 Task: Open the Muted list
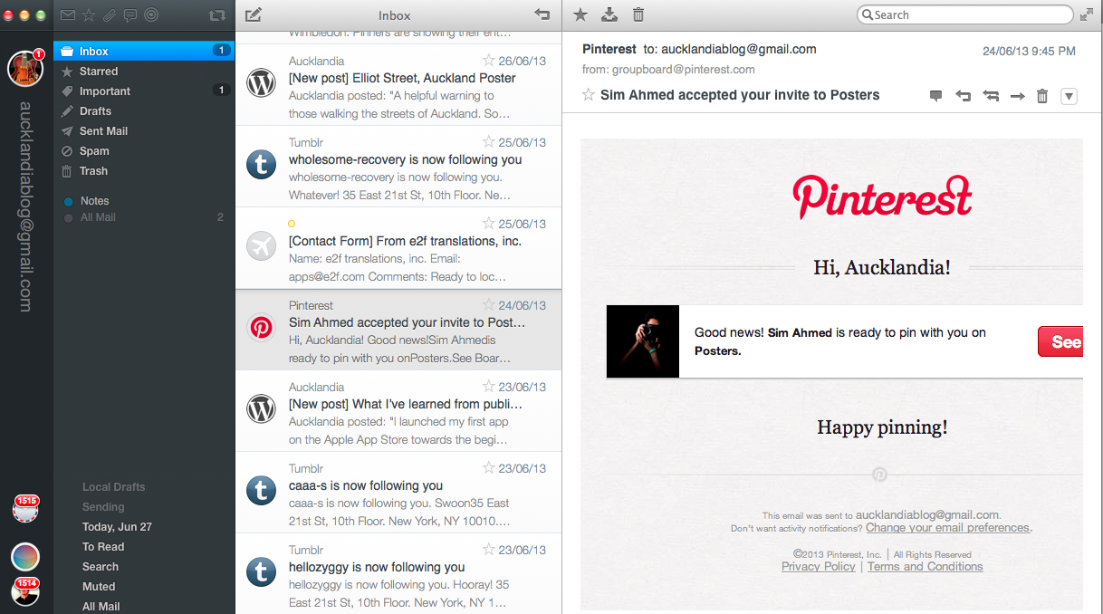coord(99,587)
